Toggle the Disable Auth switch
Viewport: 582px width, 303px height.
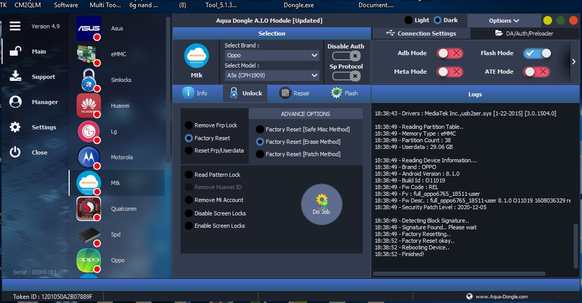[x=346, y=56]
